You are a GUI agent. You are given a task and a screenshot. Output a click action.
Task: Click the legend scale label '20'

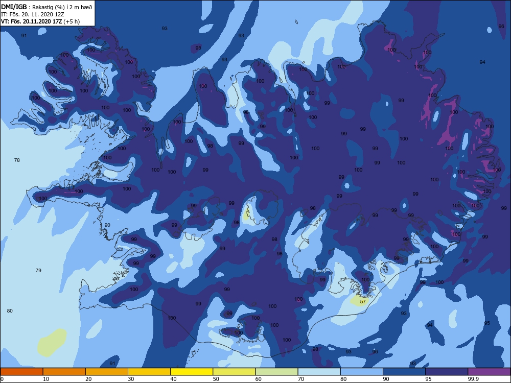point(88,379)
